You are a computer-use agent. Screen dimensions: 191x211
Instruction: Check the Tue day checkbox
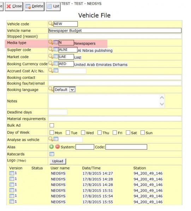click(68, 132)
